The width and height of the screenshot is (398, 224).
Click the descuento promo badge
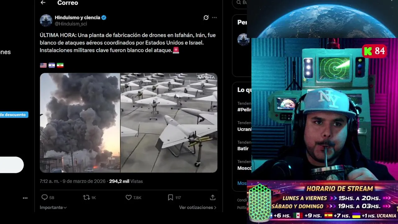[14, 115]
